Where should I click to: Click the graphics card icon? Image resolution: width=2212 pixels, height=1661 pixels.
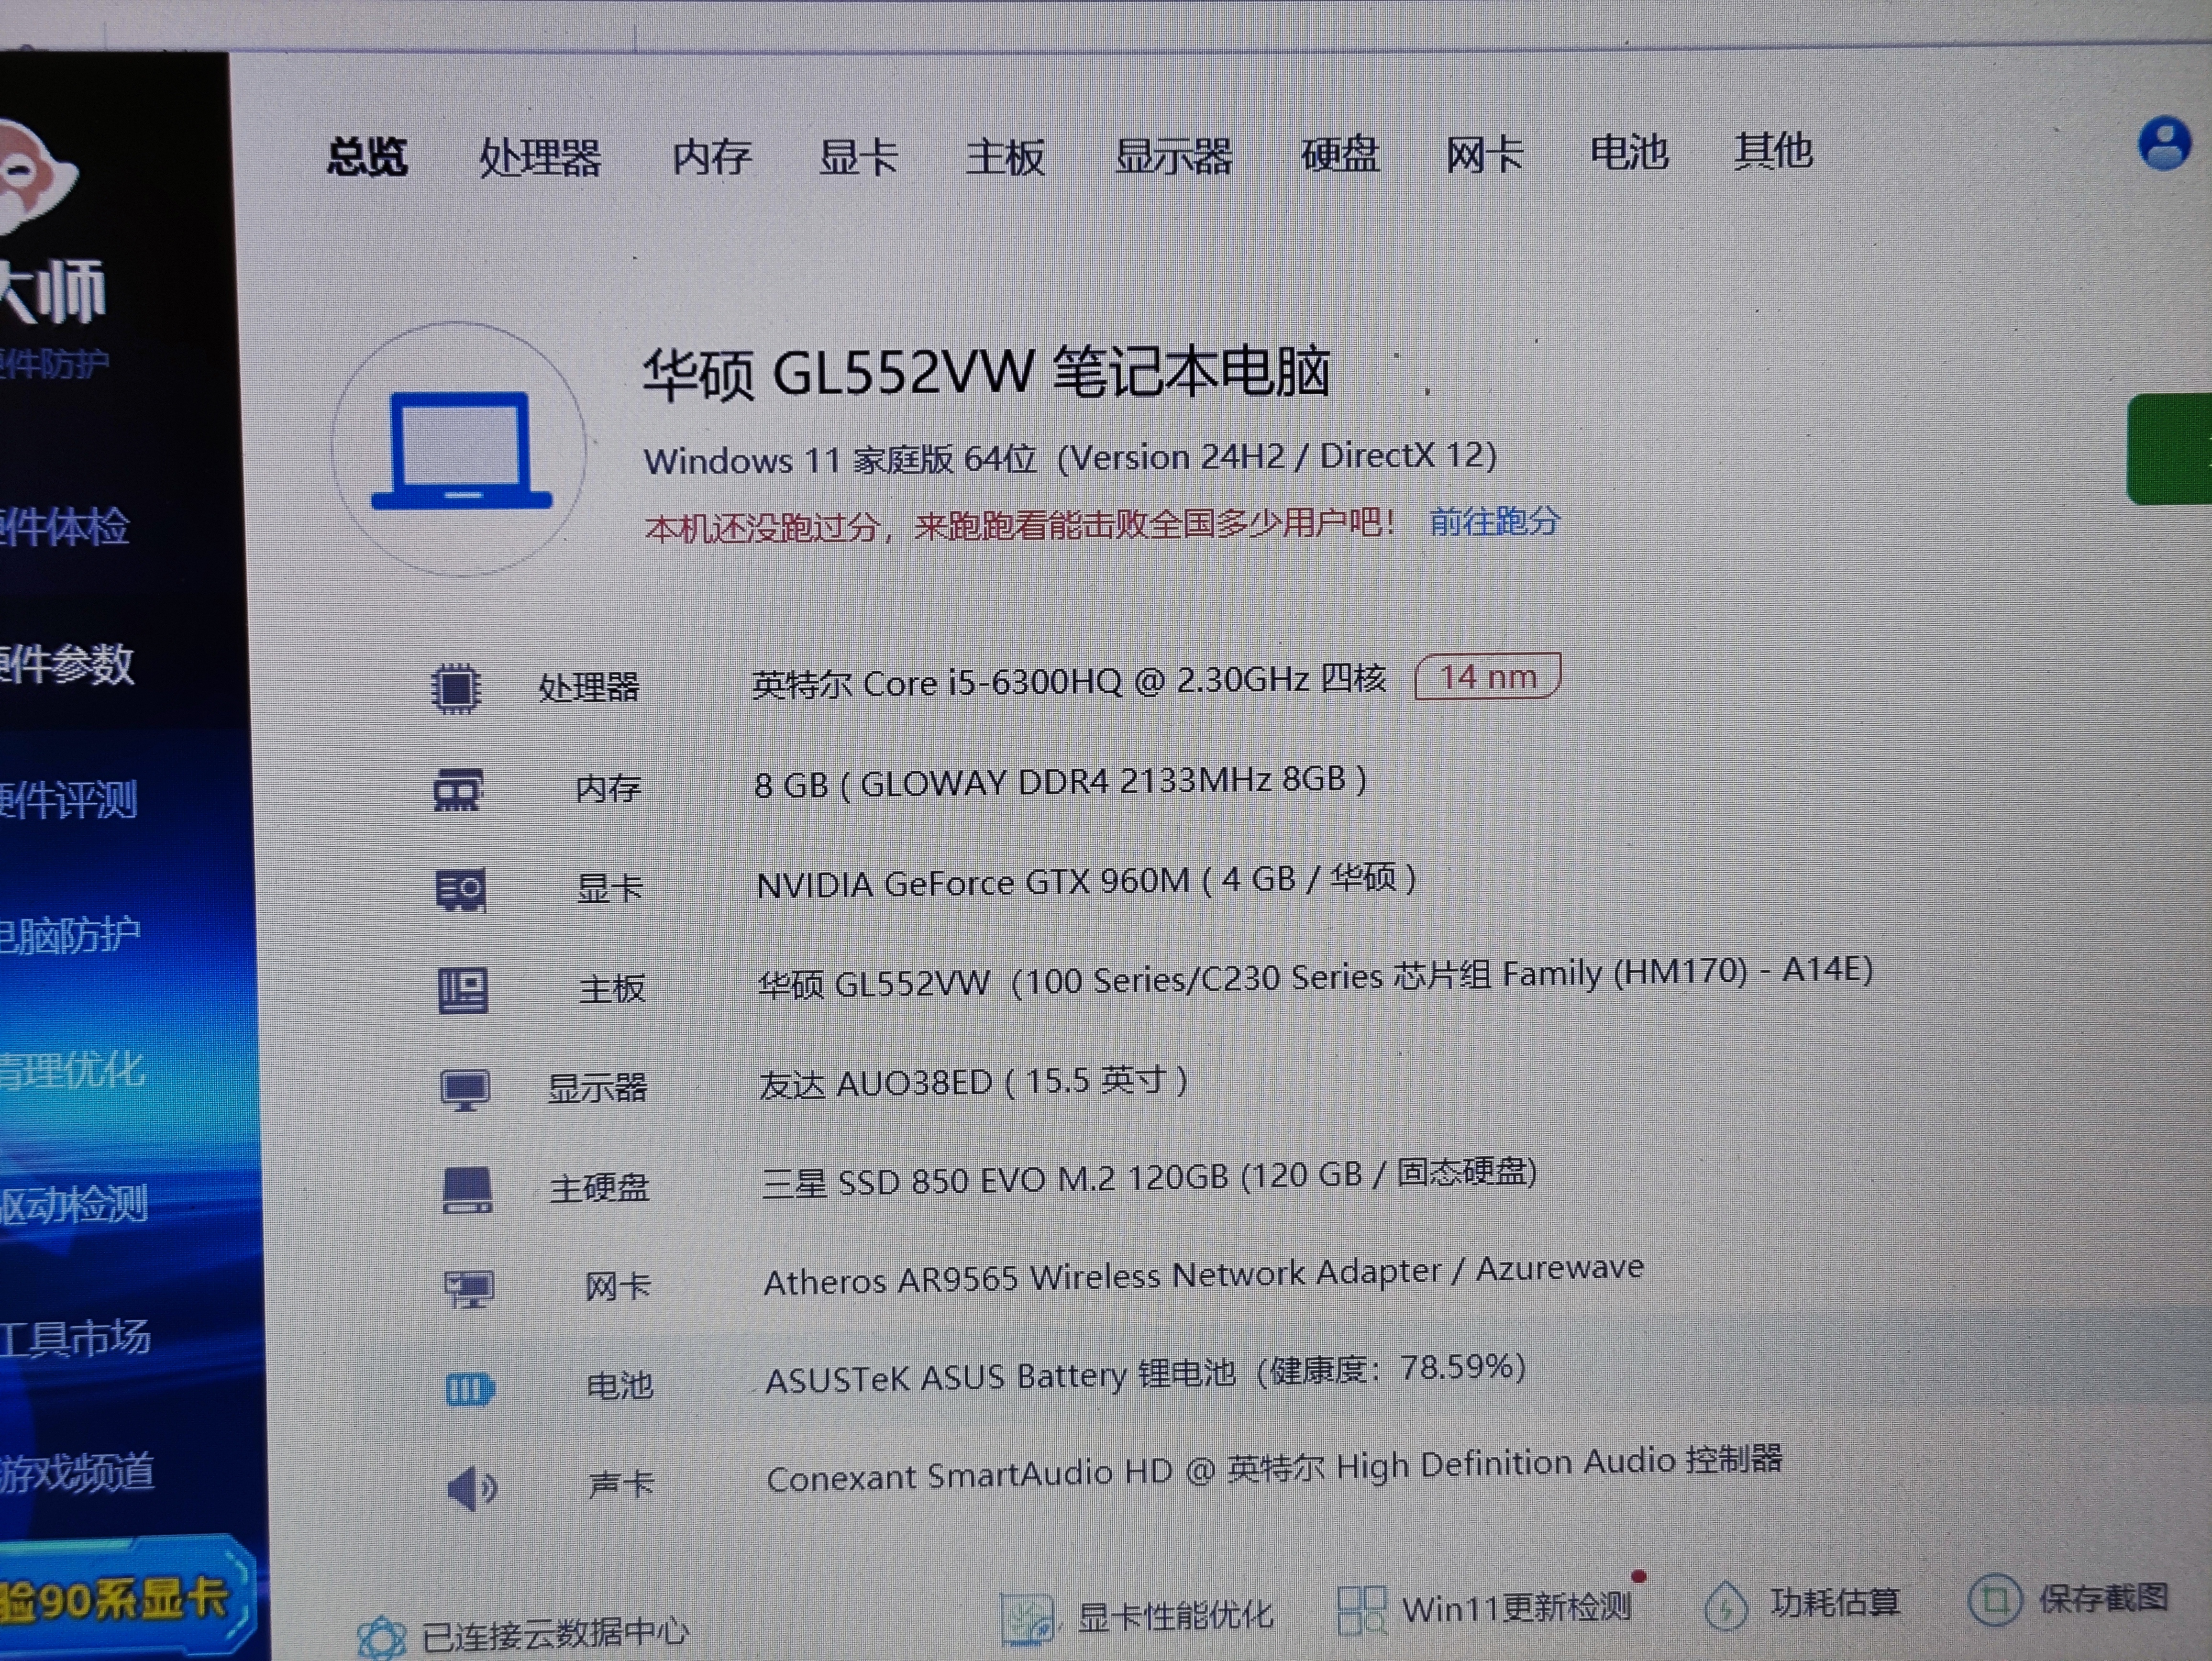coord(461,889)
